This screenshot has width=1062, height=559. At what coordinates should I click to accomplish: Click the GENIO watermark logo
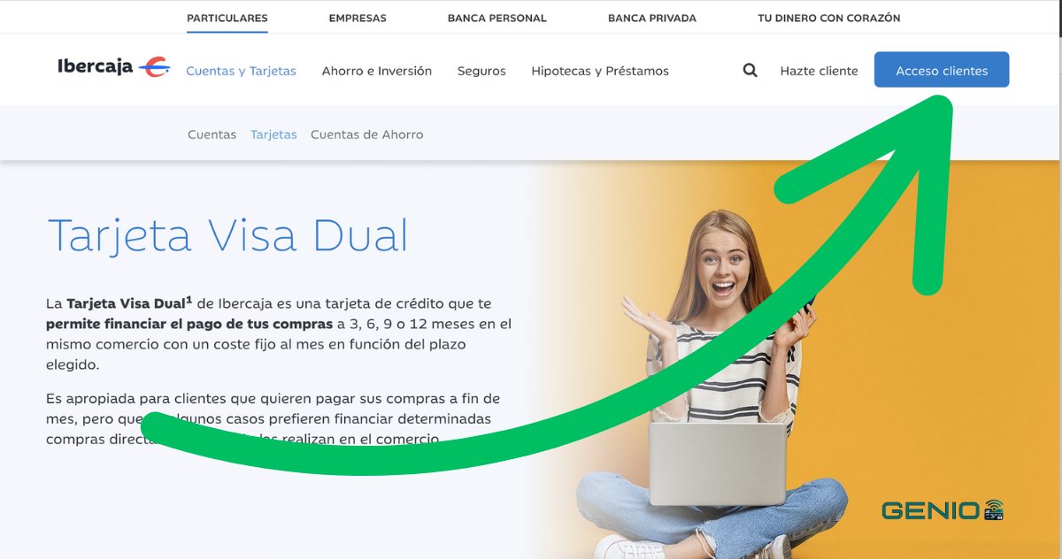click(943, 510)
